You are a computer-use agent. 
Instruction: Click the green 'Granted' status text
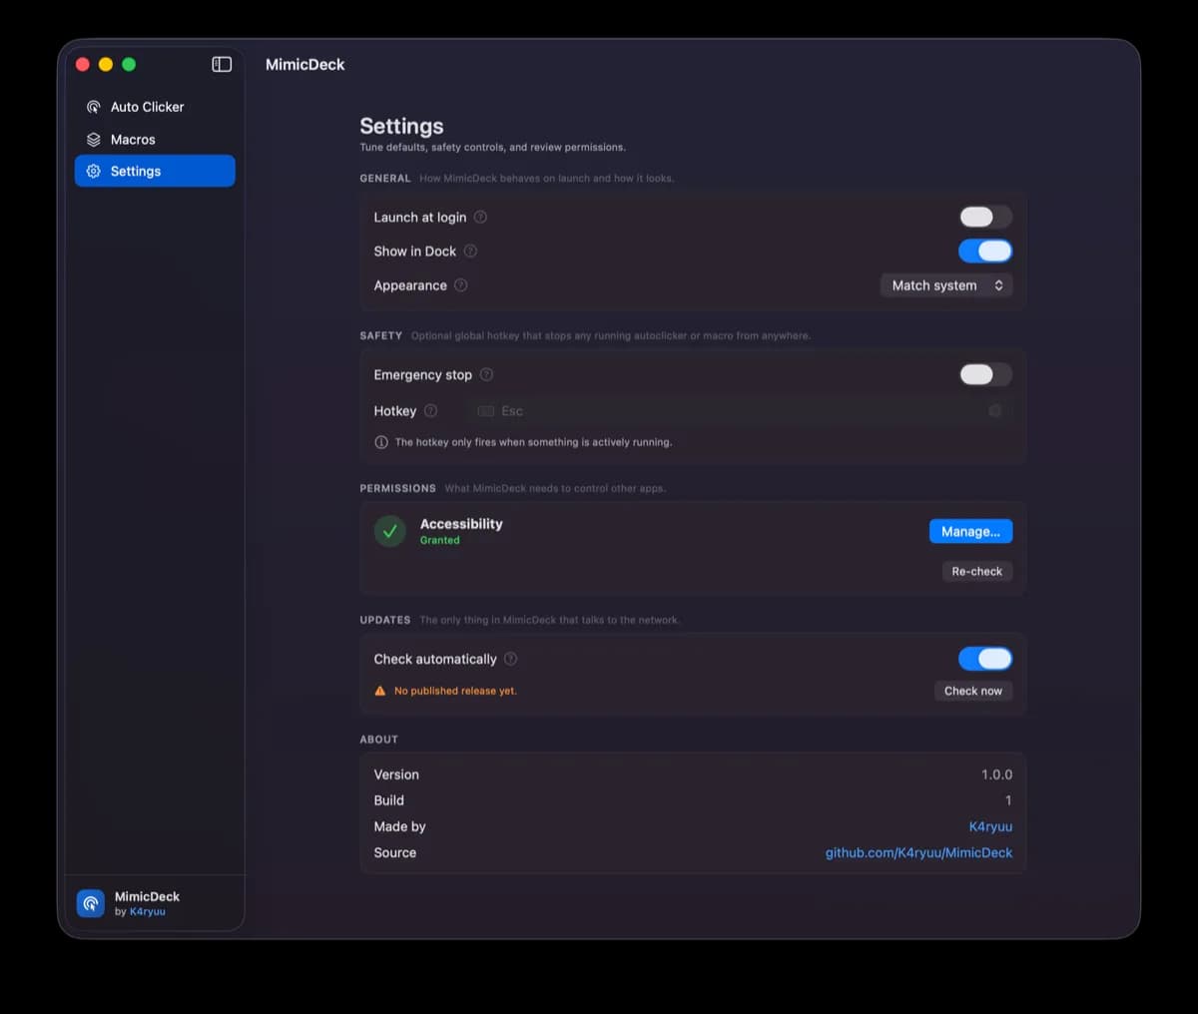click(x=440, y=540)
